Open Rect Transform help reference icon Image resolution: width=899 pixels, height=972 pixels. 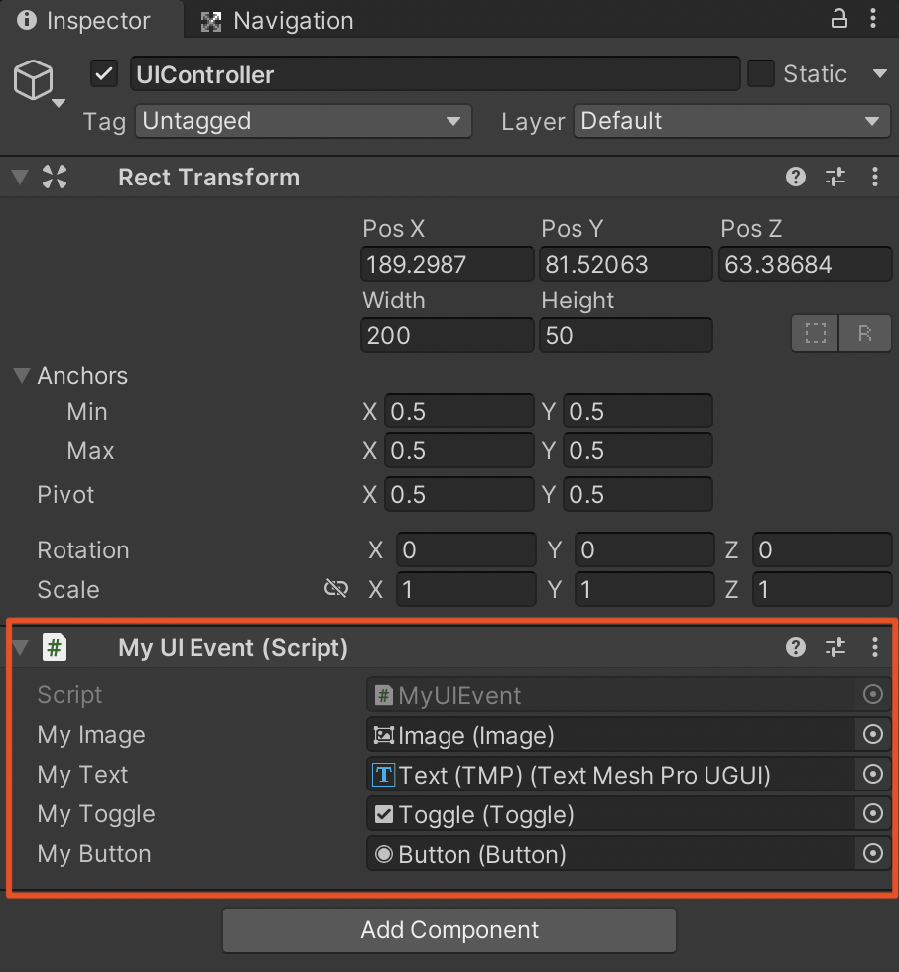coord(796,178)
